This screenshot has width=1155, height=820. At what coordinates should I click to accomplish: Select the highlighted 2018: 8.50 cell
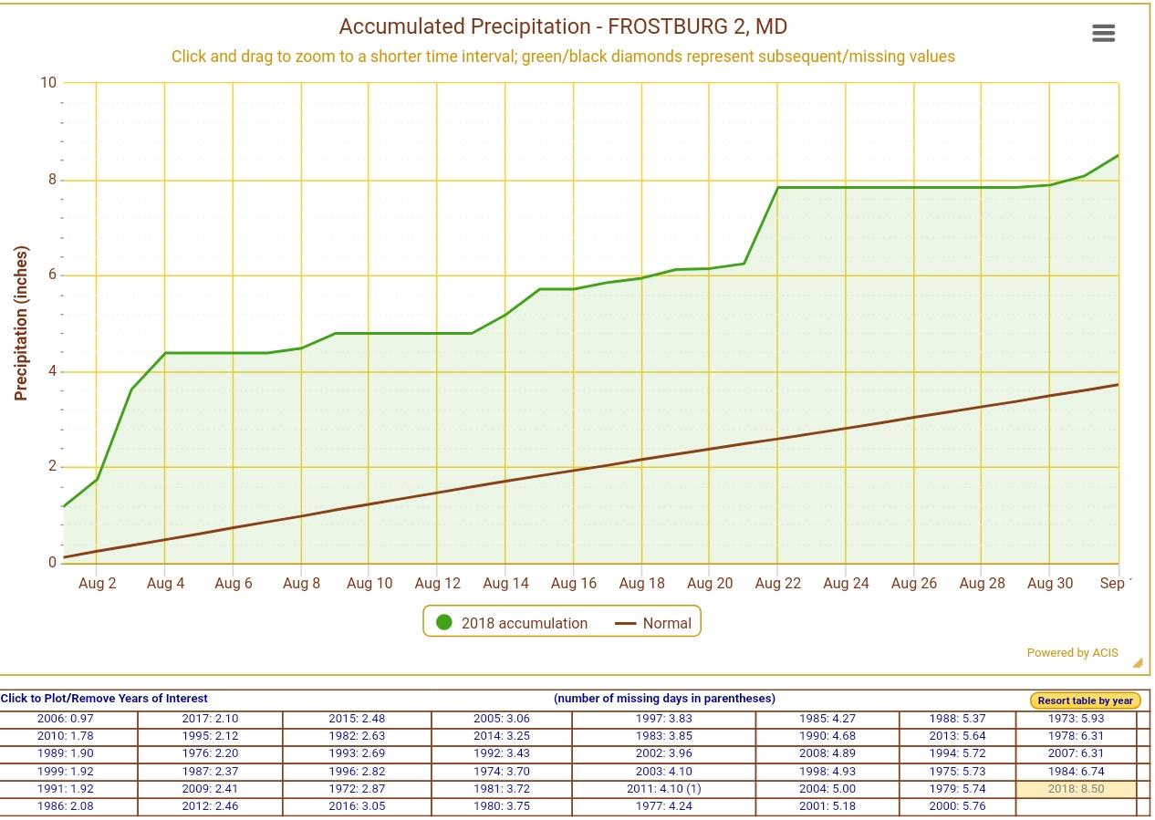1076,789
